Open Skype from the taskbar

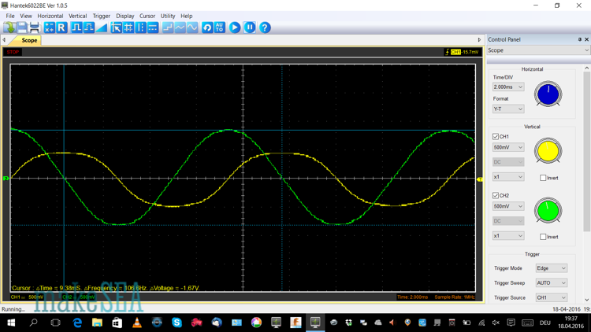[x=177, y=323]
